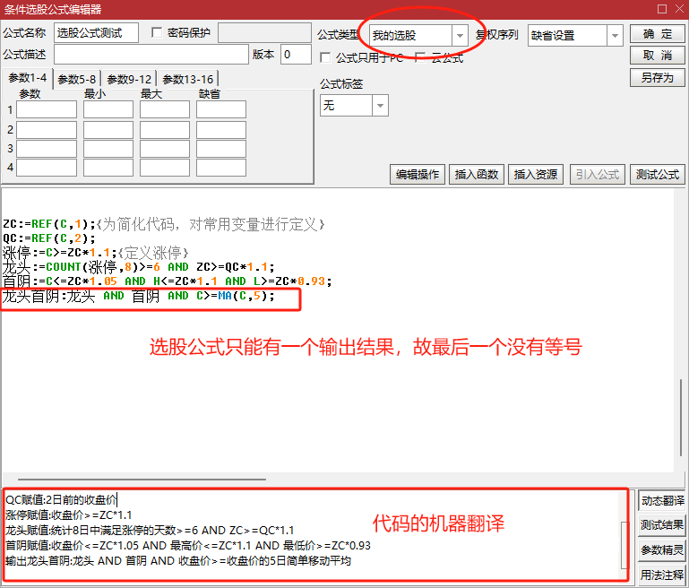The height and width of the screenshot is (588, 689).
Task: Click 插入函数 to insert a function
Action: click(477, 175)
